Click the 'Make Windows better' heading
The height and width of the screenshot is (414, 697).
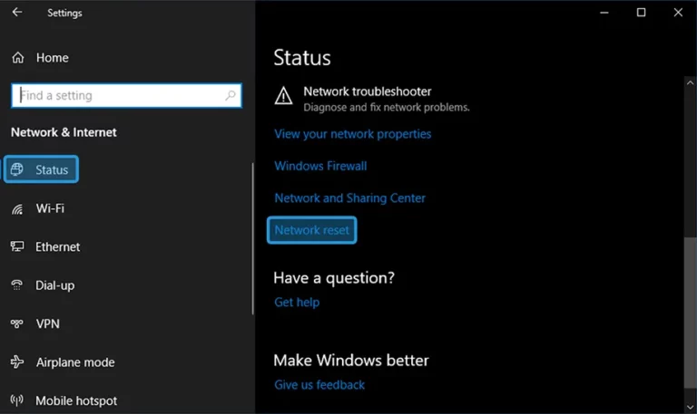tap(351, 361)
